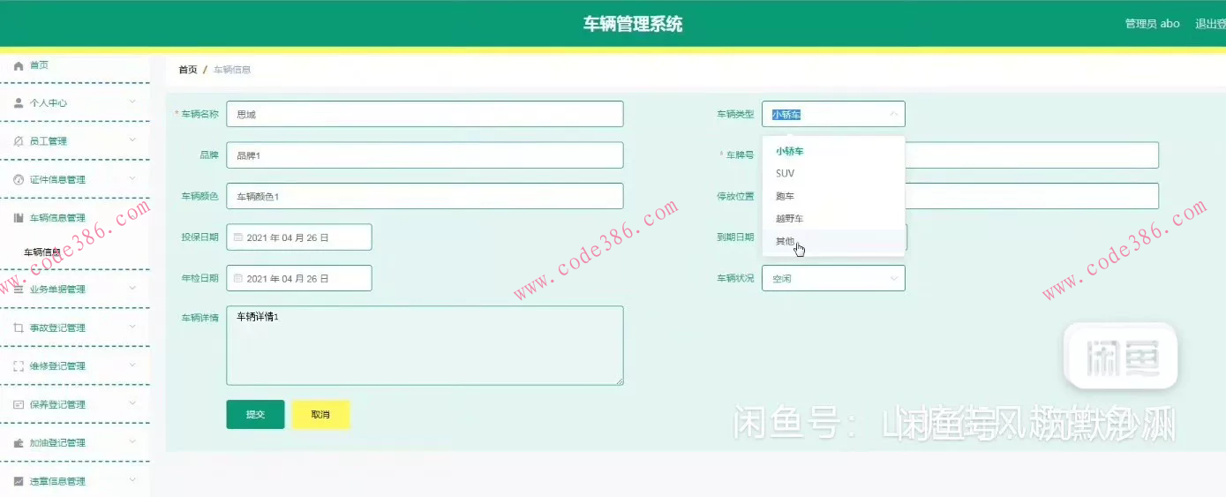Image resolution: width=1226 pixels, height=497 pixels.
Task: Select 小轿车 in the dropdown list
Action: [833, 151]
